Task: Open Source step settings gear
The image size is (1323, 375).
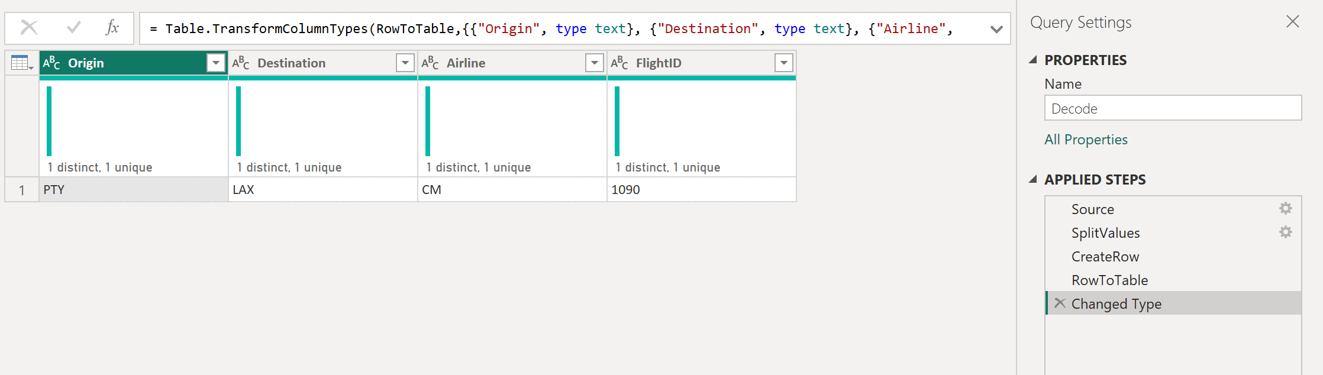Action: 1285,209
